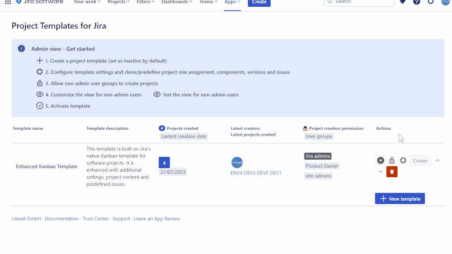The image size is (452, 254).
Task: Open the DEV2 project link
Action: [262, 173]
